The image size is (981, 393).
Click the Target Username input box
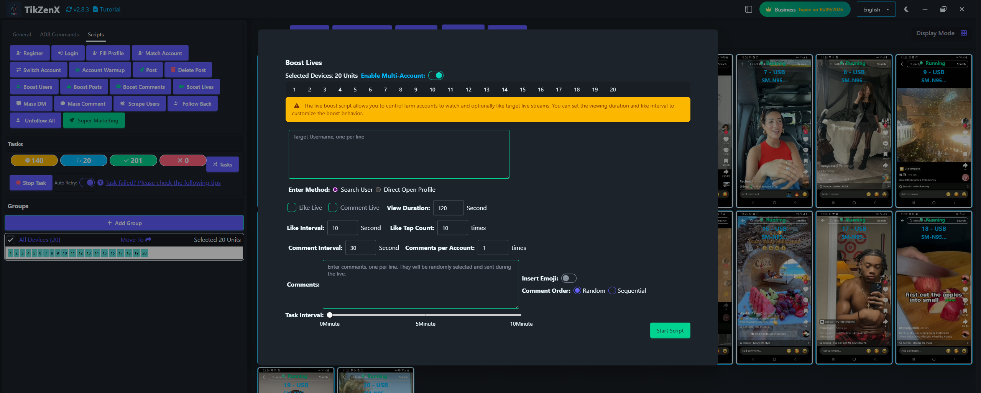click(399, 154)
